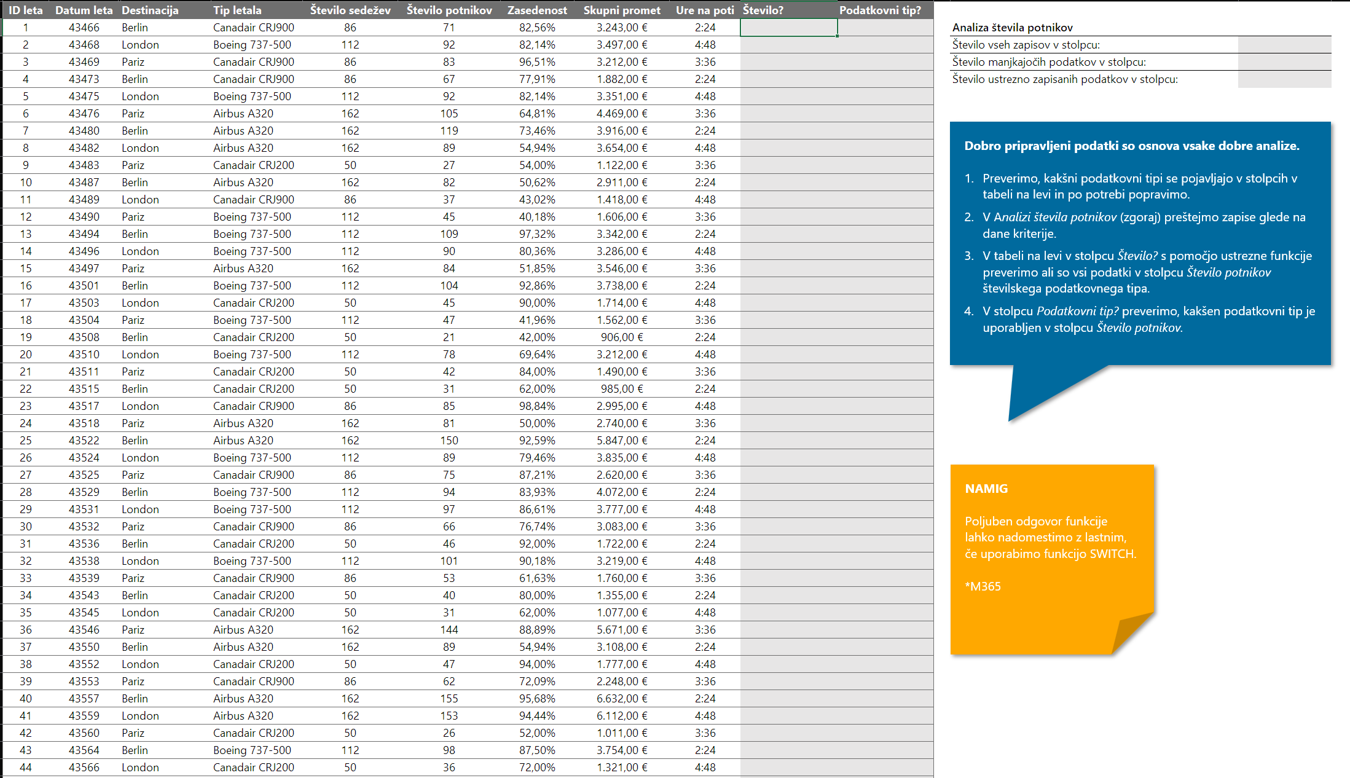The height and width of the screenshot is (778, 1350).
Task: Click the Ure na poti column header
Action: click(705, 10)
